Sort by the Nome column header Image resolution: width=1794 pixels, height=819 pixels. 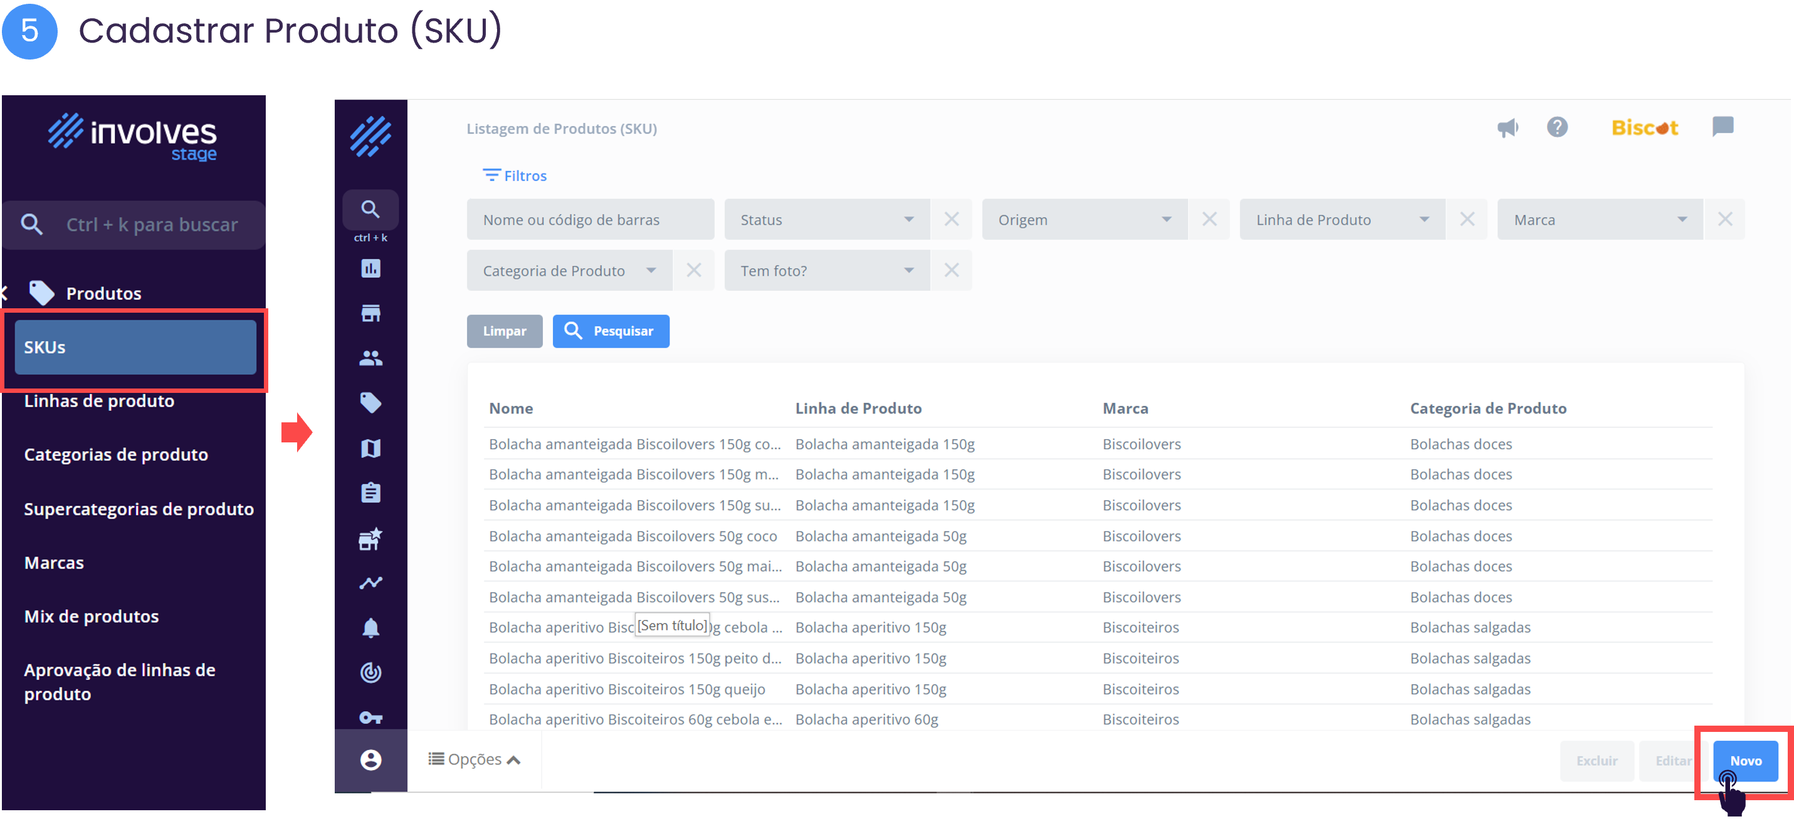tap(510, 408)
